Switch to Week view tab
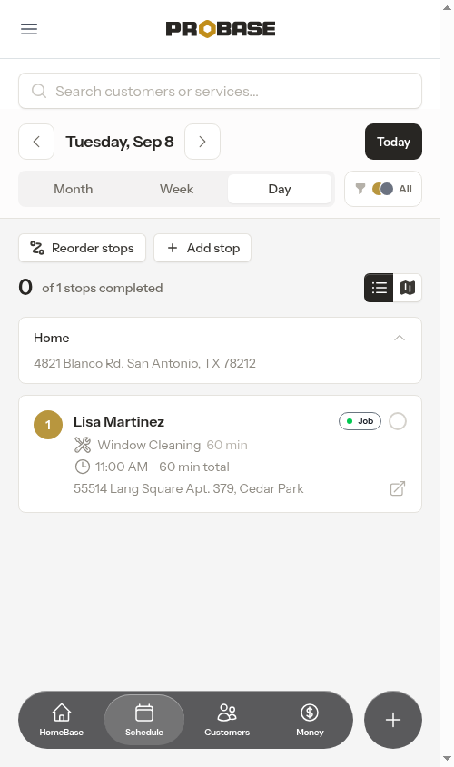 (177, 189)
